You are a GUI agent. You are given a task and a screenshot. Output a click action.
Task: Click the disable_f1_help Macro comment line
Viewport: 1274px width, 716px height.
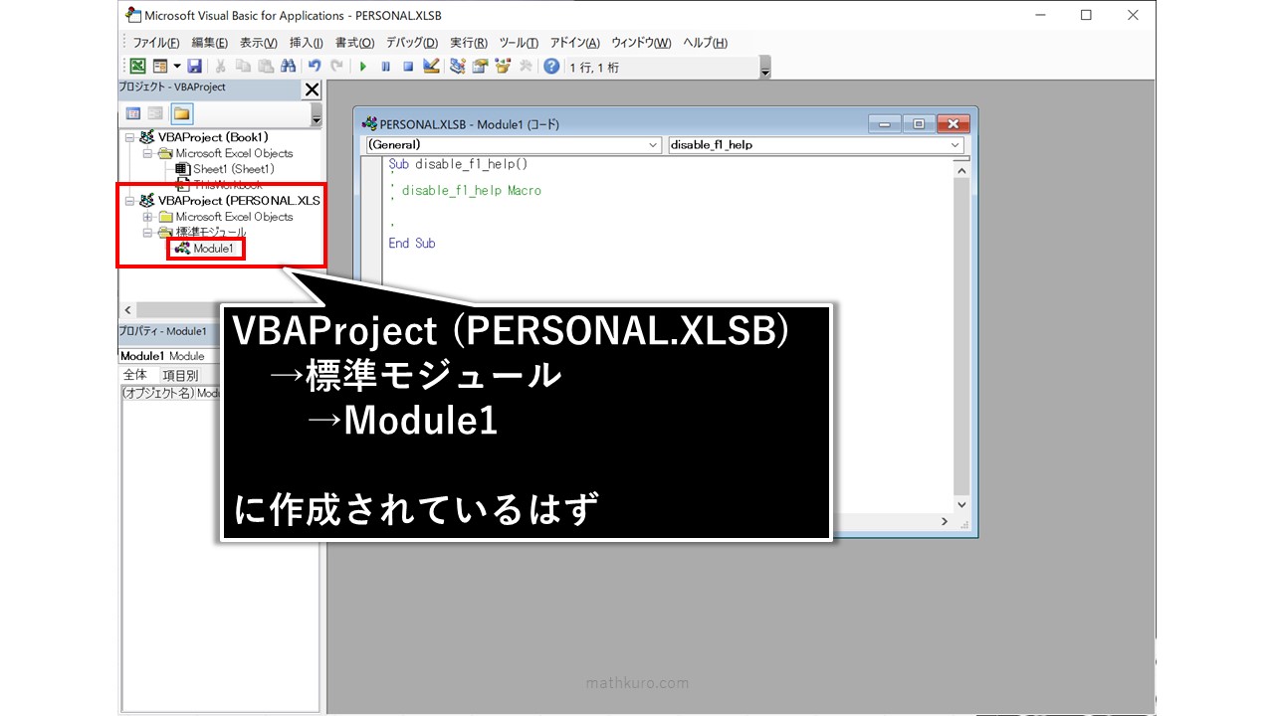click(x=471, y=190)
